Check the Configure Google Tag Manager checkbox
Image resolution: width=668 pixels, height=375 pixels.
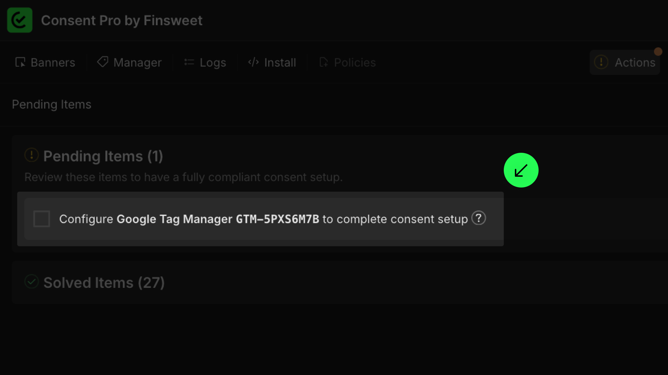click(42, 219)
